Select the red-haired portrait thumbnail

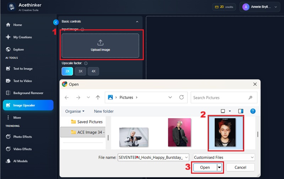point(225,133)
